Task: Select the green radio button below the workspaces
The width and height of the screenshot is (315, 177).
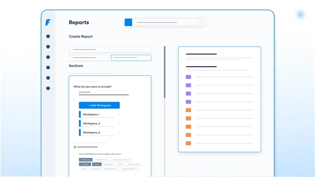Action: pos(75,147)
